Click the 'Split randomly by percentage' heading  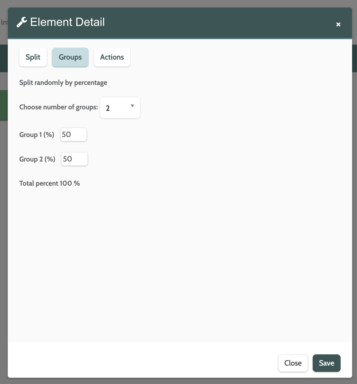pyautogui.click(x=63, y=83)
